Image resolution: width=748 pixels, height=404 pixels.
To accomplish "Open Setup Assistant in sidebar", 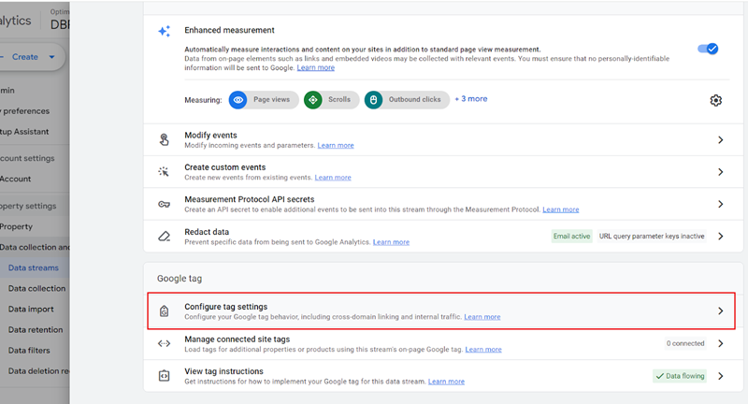I will coord(24,132).
